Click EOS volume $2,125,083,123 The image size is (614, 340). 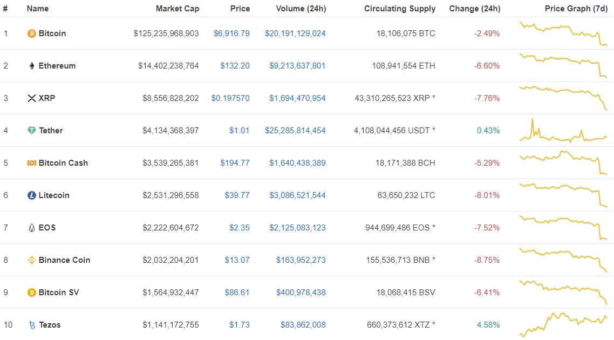297,228
